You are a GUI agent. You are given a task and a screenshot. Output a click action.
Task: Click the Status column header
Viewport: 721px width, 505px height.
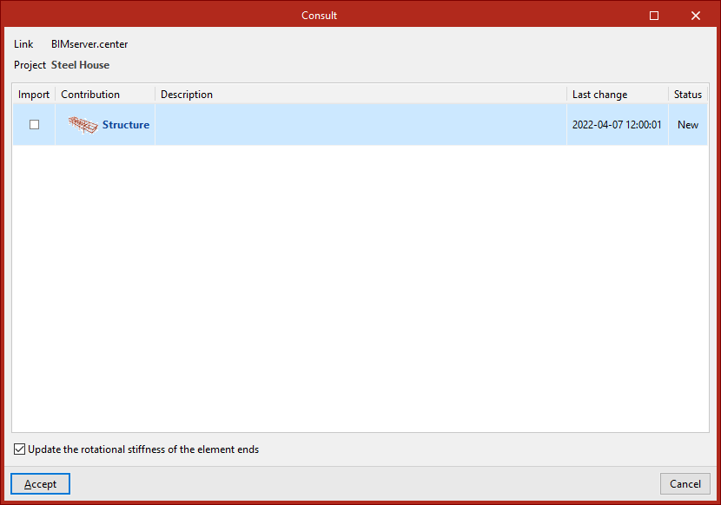tap(687, 95)
